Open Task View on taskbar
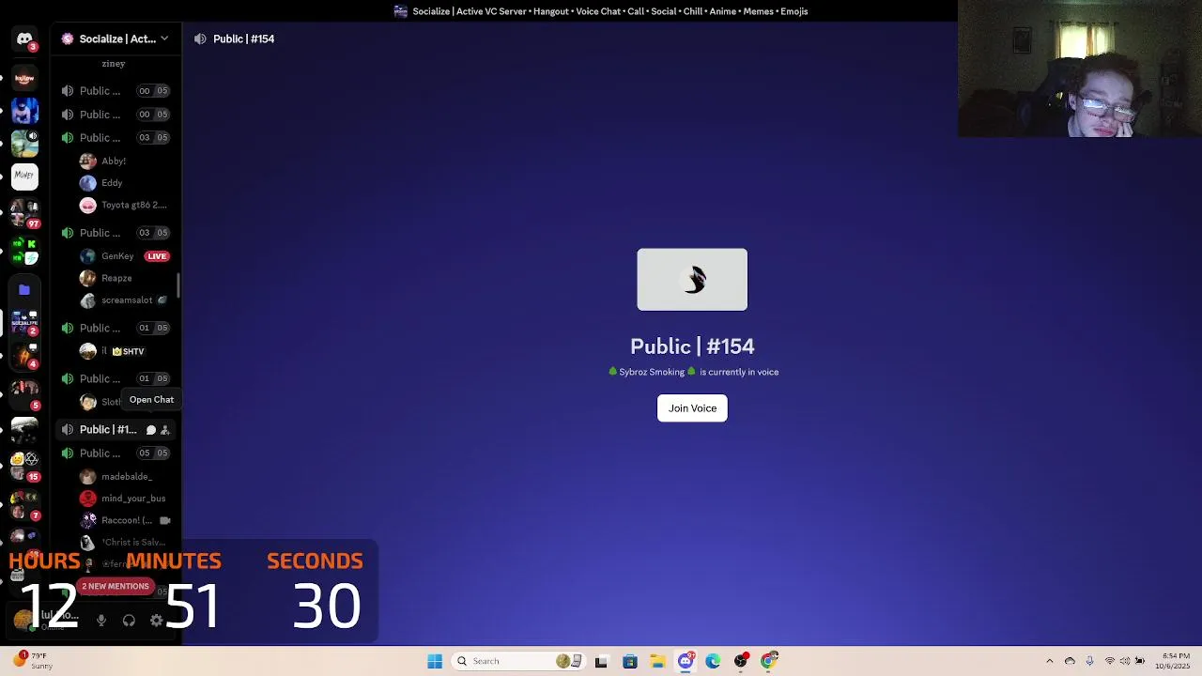The image size is (1202, 676). point(601,661)
